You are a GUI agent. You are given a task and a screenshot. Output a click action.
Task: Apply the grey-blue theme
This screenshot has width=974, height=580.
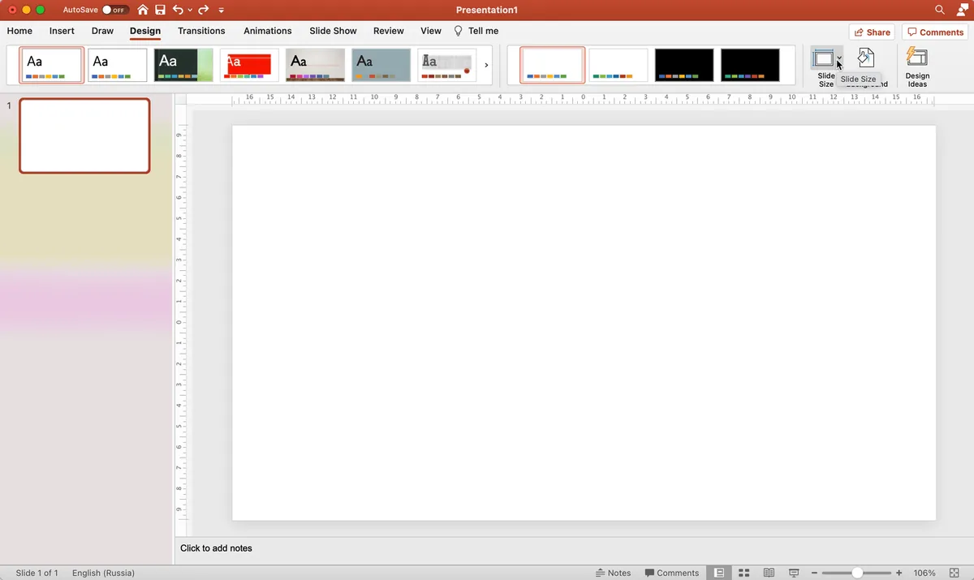(381, 65)
